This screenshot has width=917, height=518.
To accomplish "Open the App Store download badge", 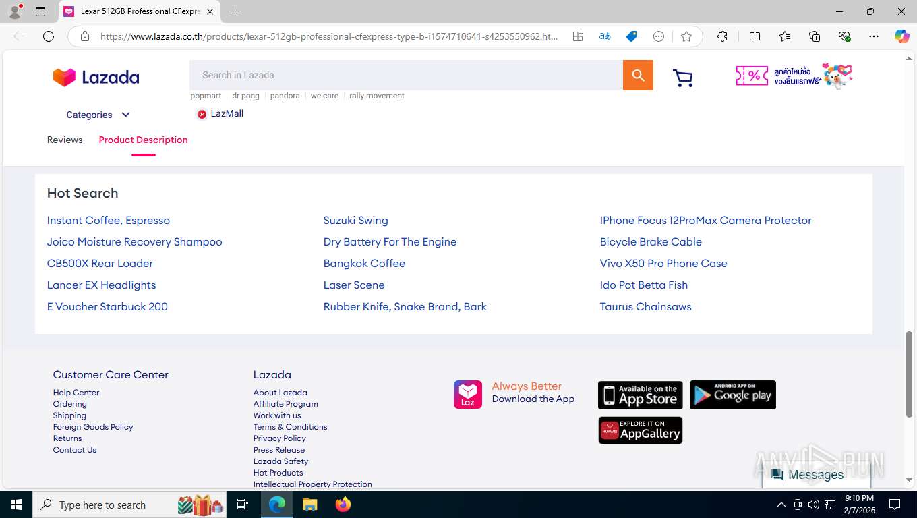I will [x=641, y=395].
